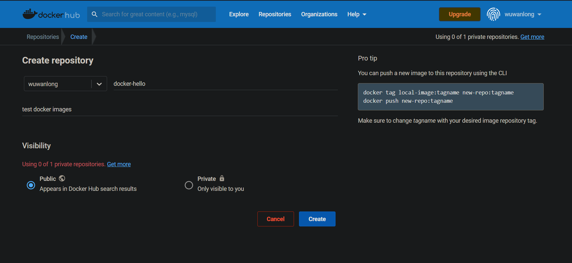Click the red Cancel button

pos(276,219)
